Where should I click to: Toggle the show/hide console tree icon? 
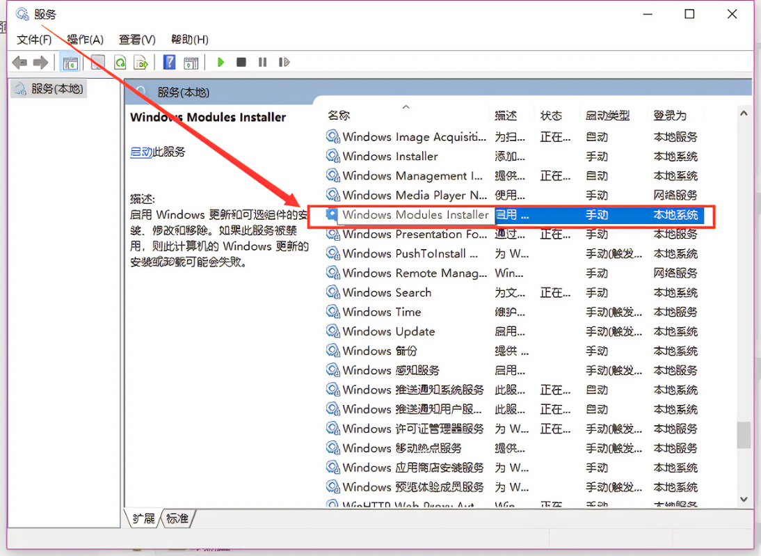[x=70, y=63]
